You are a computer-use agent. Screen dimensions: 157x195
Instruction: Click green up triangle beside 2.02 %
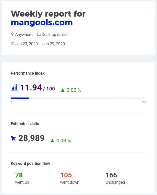[63, 90]
